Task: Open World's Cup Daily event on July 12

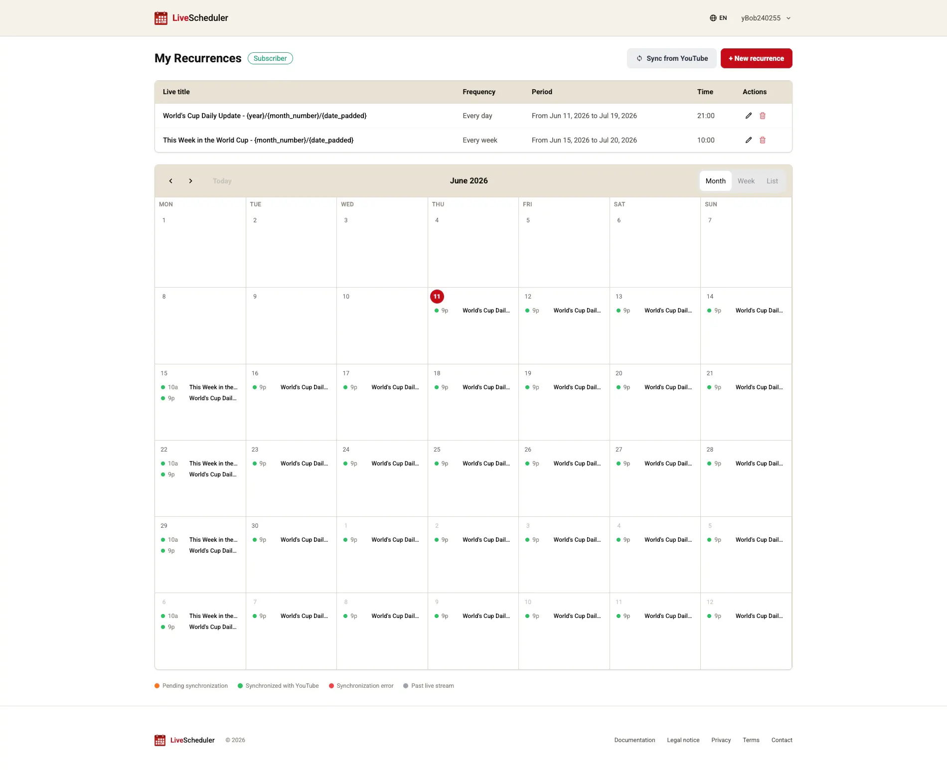Action: coord(746,616)
